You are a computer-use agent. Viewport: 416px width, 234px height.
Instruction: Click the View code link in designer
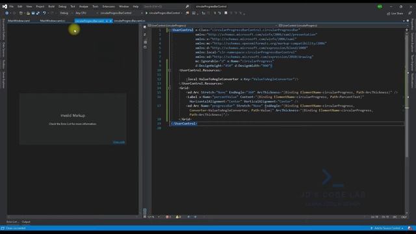pyautogui.click(x=119, y=142)
